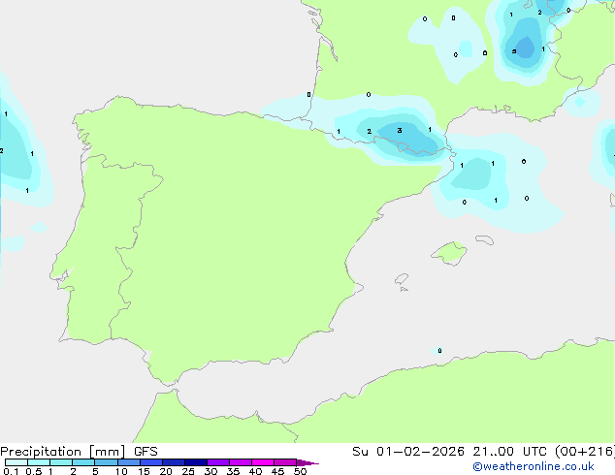Click the '21..00 UTC' time text
This screenshot has height=475, width=615.
tap(509, 452)
